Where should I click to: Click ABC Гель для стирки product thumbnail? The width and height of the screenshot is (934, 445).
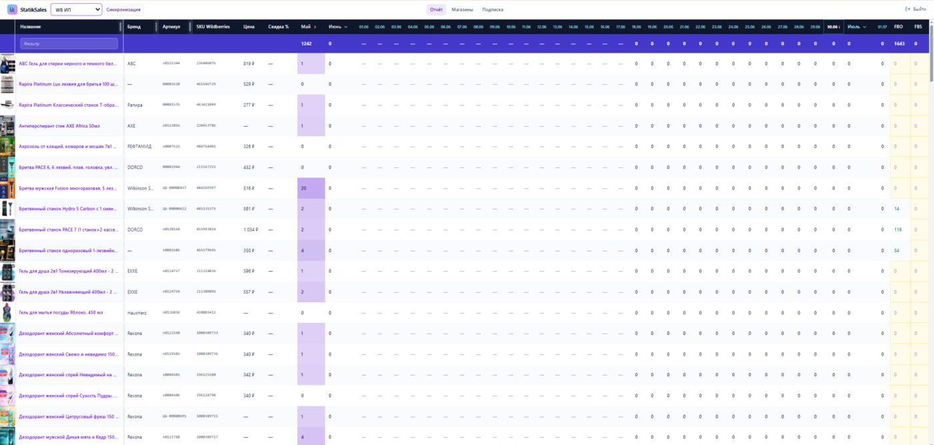7,64
